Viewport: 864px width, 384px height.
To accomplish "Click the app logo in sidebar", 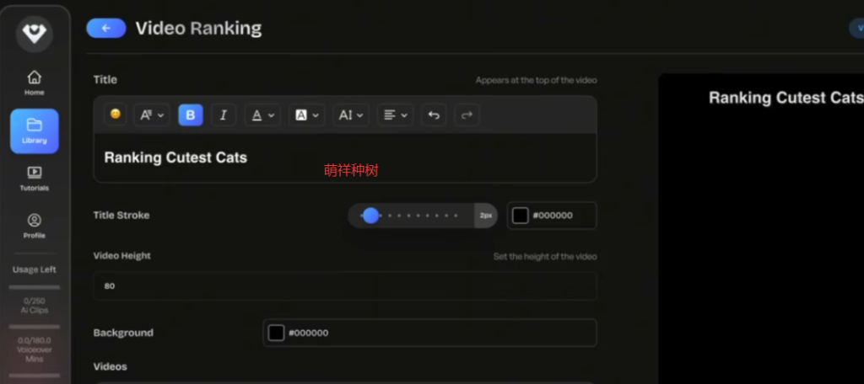I will [x=35, y=33].
